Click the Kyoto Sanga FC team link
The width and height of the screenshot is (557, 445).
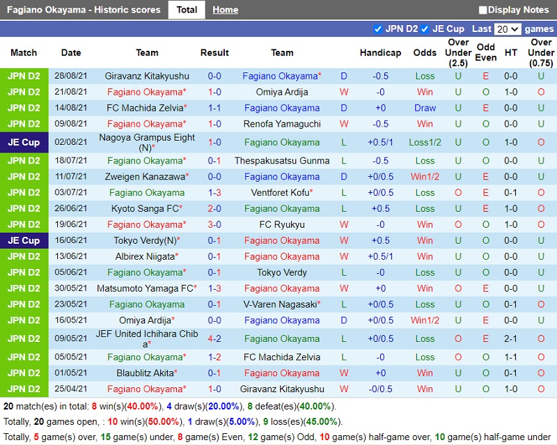[144, 208]
